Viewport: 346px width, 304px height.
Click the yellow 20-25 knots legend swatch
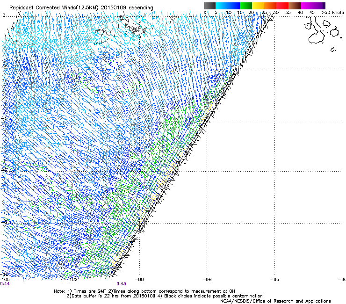coord(258,6)
